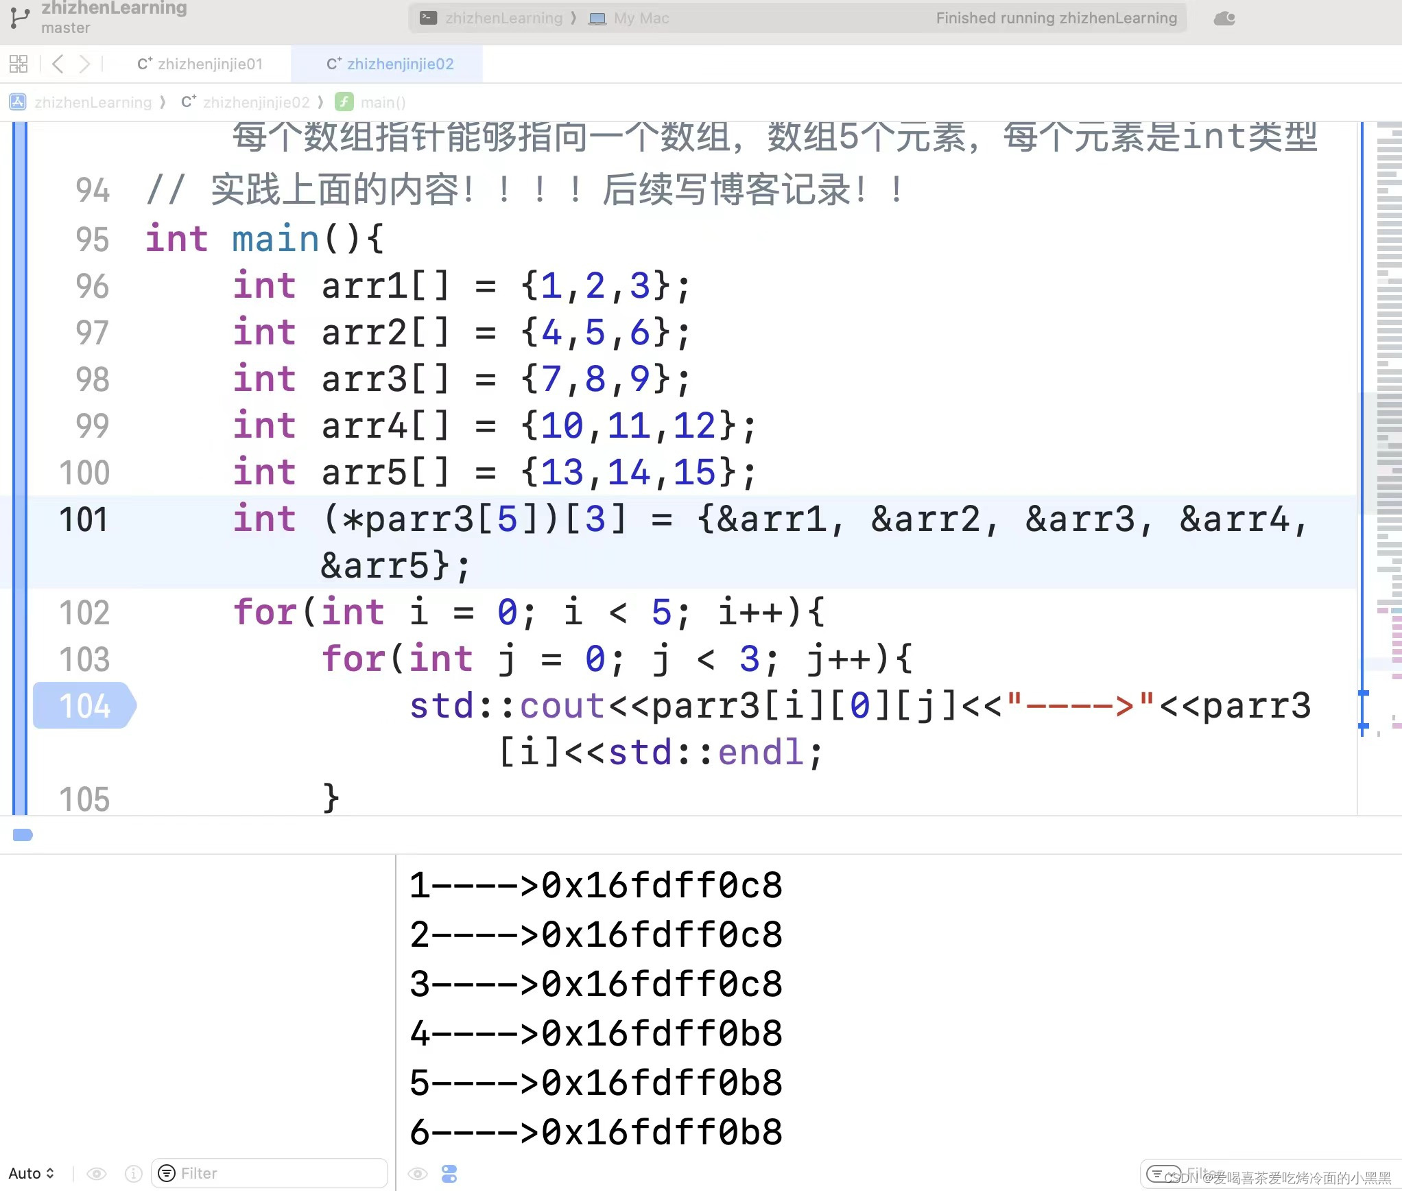This screenshot has height=1191, width=1402.
Task: Go back with the left chevron
Action: pos(58,64)
